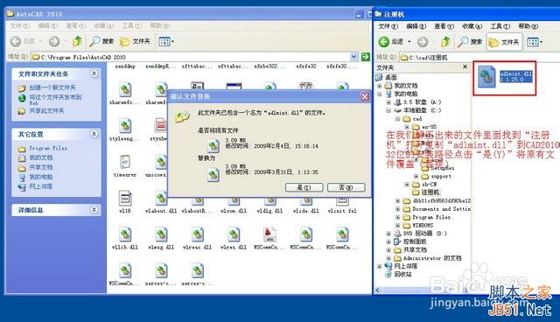Open address bar dropdown in AutoCAD 2010 window
This screenshot has height=322, width=560.
click(x=353, y=57)
